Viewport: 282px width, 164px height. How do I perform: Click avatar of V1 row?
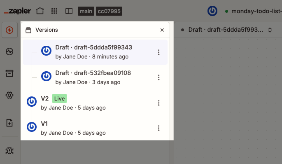point(32,127)
